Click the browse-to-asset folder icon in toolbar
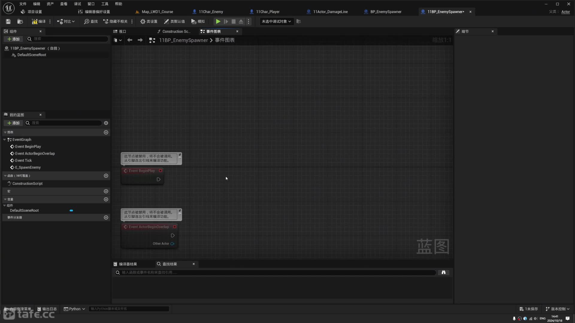This screenshot has height=323, width=575. click(20, 22)
